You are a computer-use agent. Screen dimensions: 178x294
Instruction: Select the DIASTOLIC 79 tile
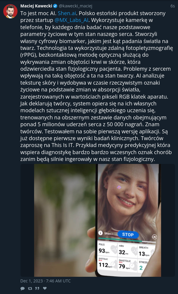click(128, 265)
